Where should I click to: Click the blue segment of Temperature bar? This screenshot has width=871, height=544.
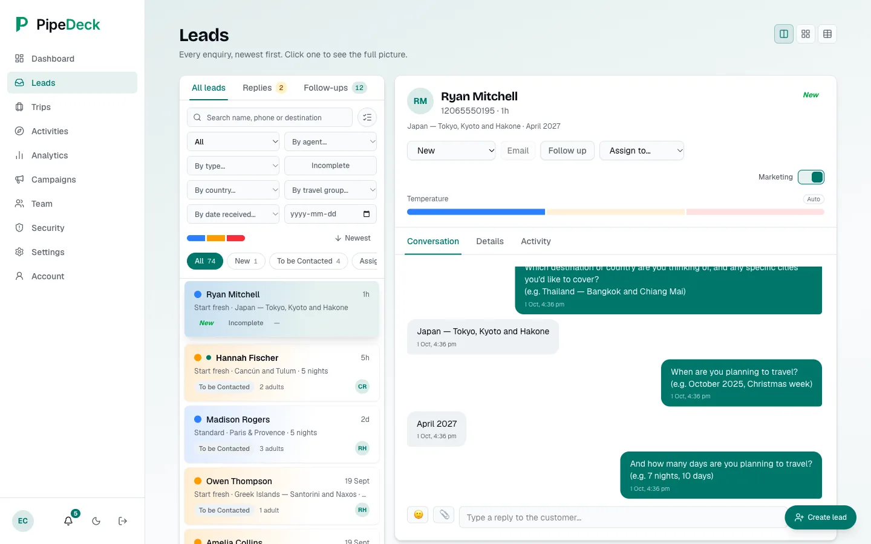point(476,212)
